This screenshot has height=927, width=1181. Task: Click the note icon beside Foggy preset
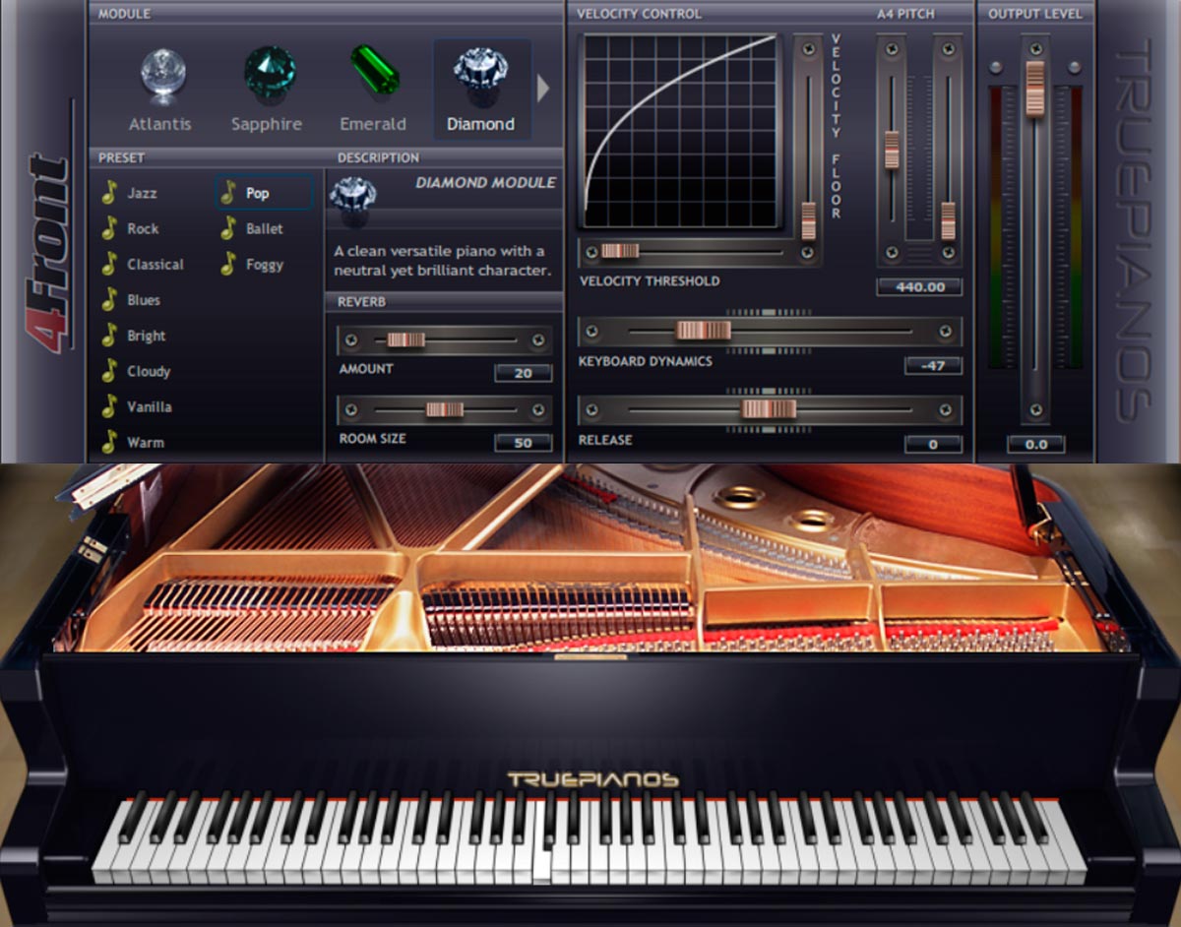228,264
